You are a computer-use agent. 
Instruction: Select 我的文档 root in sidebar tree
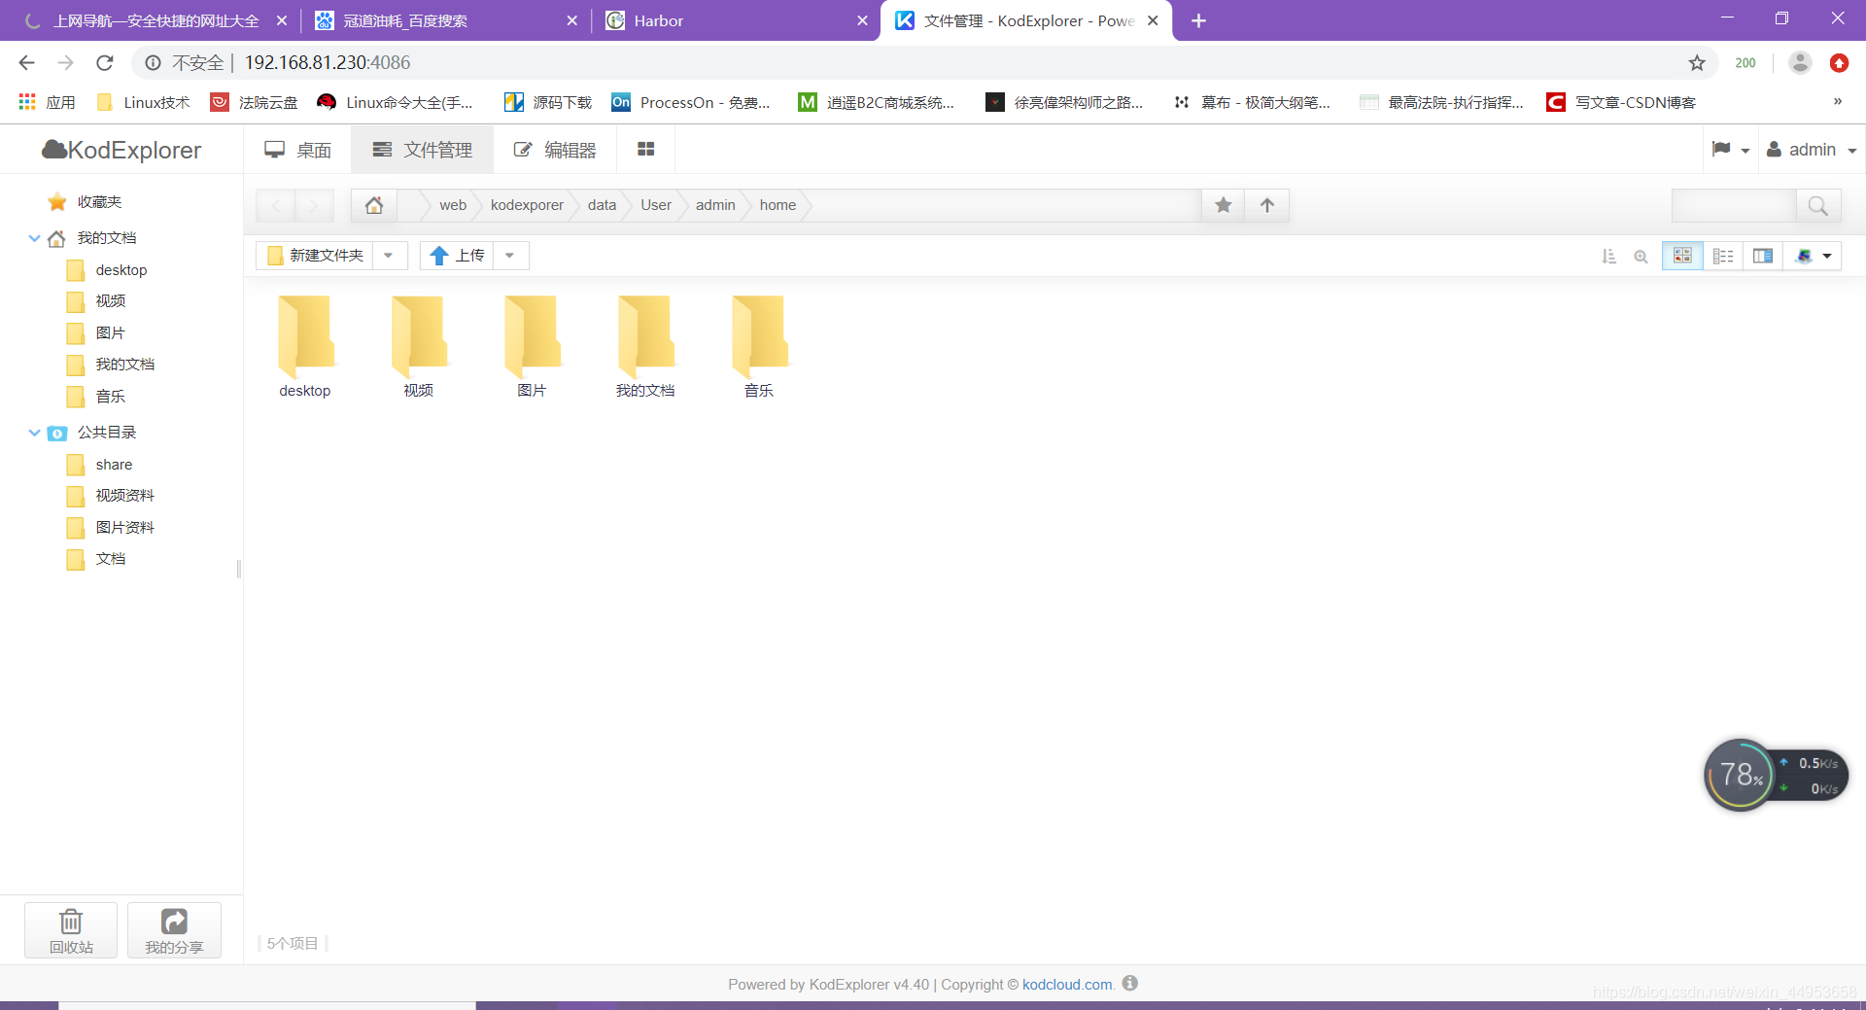93,238
